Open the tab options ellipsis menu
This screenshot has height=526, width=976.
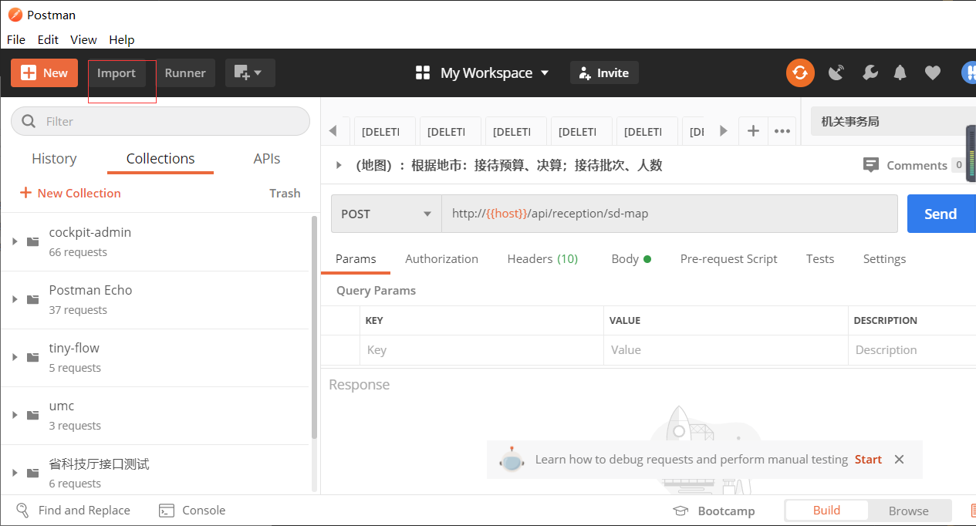[782, 131]
